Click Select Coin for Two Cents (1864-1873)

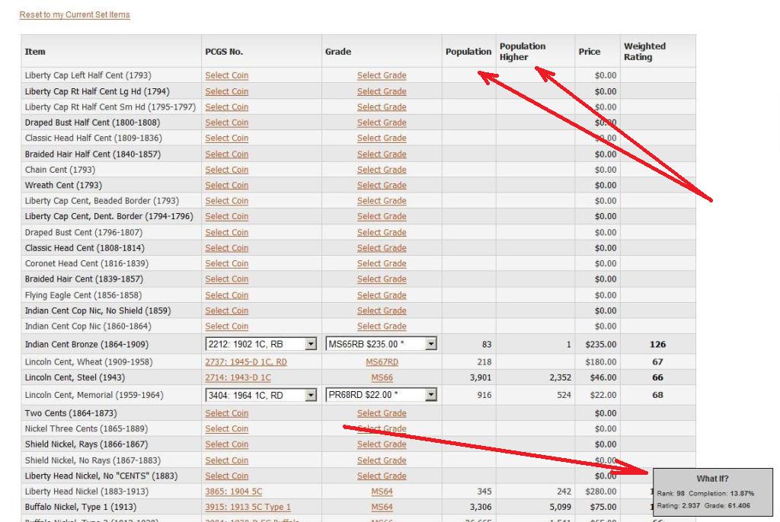(x=226, y=413)
